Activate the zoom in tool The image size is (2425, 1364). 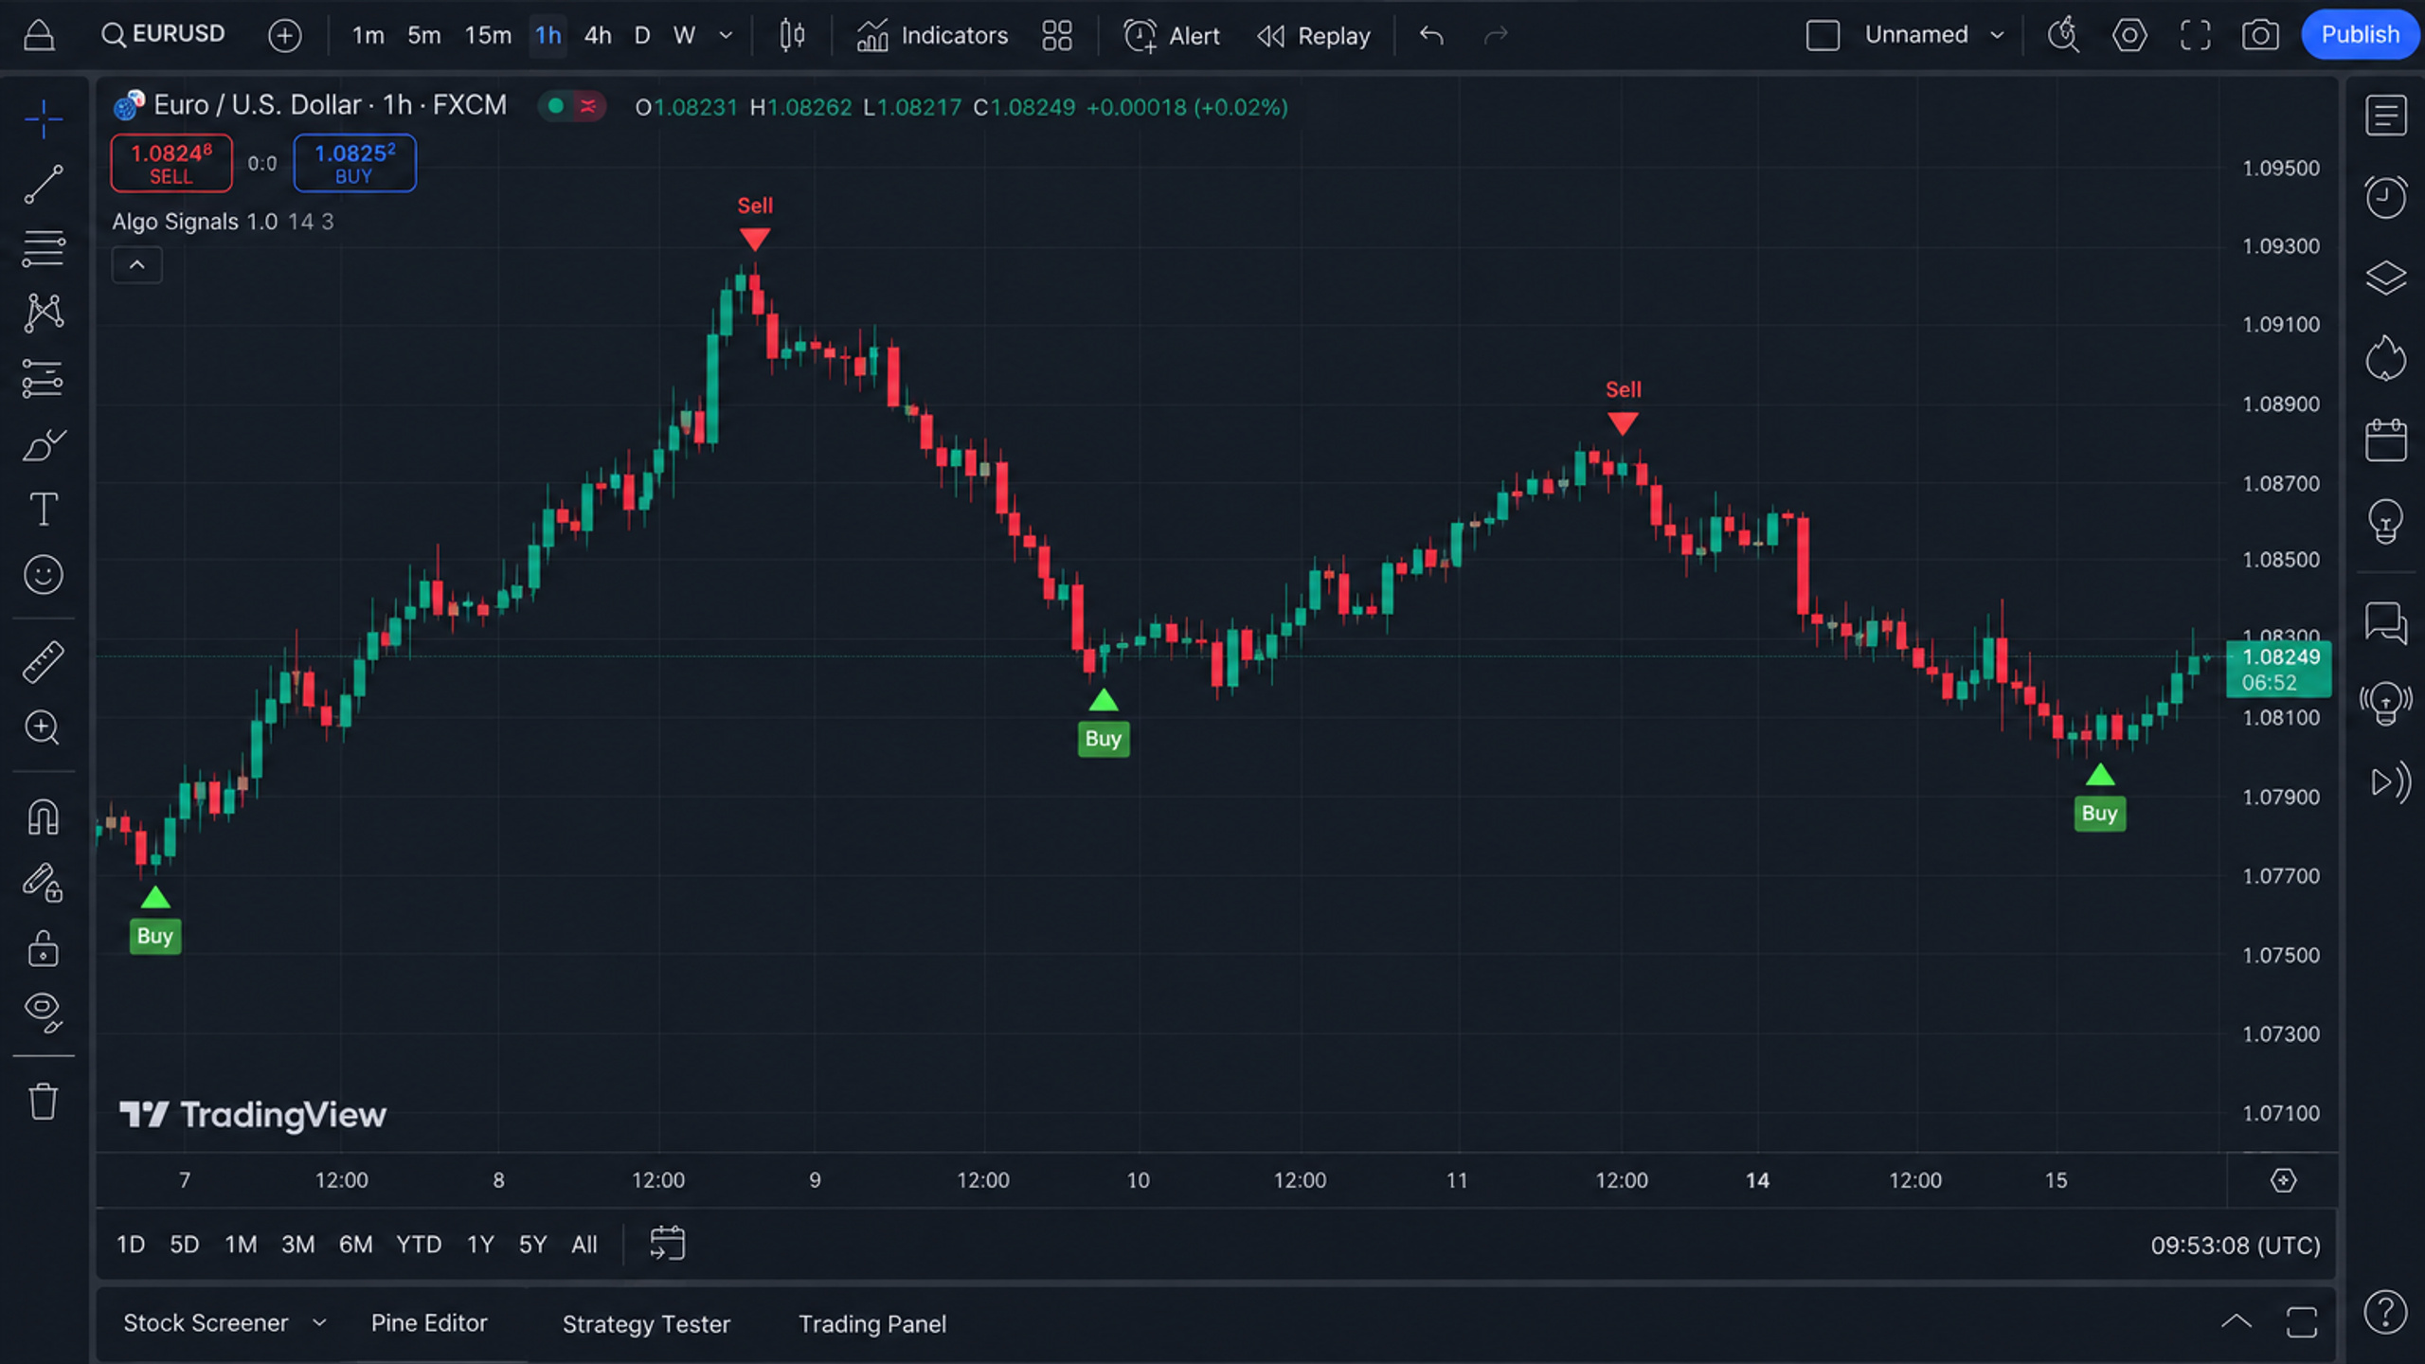tap(44, 727)
